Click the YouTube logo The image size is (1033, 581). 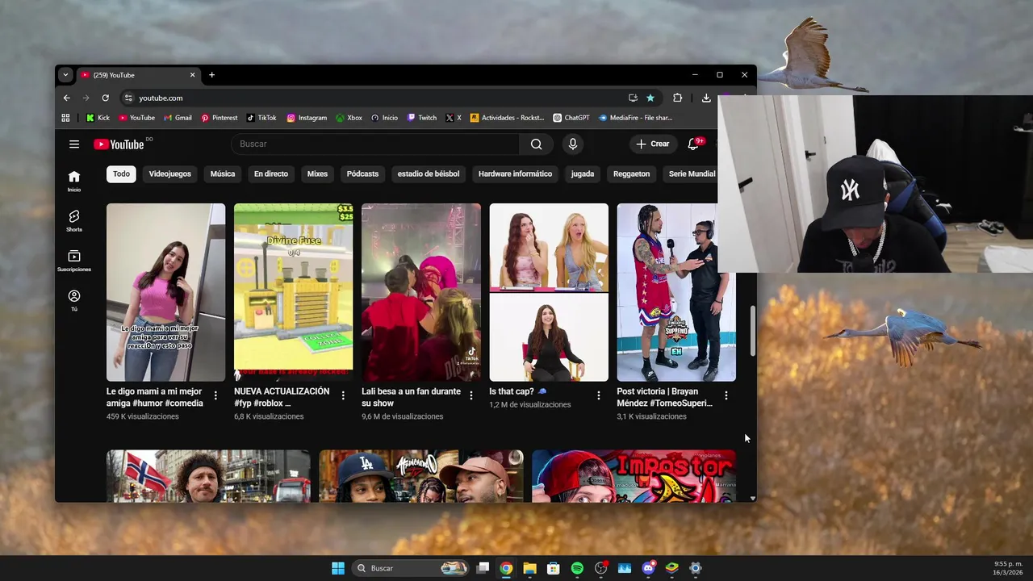(x=119, y=144)
